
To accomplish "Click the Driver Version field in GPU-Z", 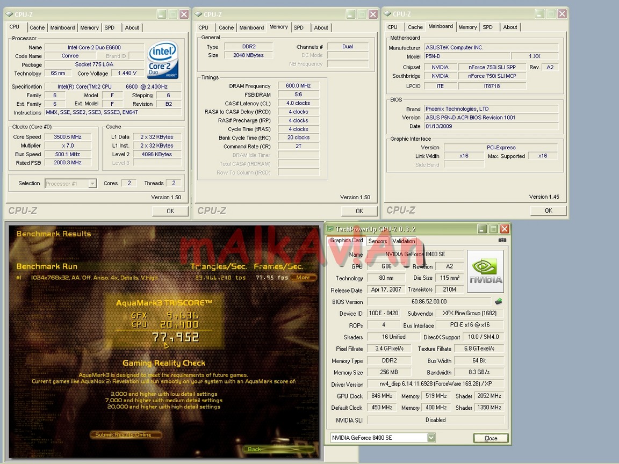I will tap(436, 384).
